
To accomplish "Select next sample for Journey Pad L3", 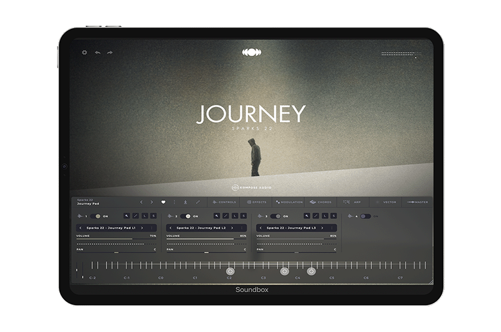I will [x=323, y=228].
